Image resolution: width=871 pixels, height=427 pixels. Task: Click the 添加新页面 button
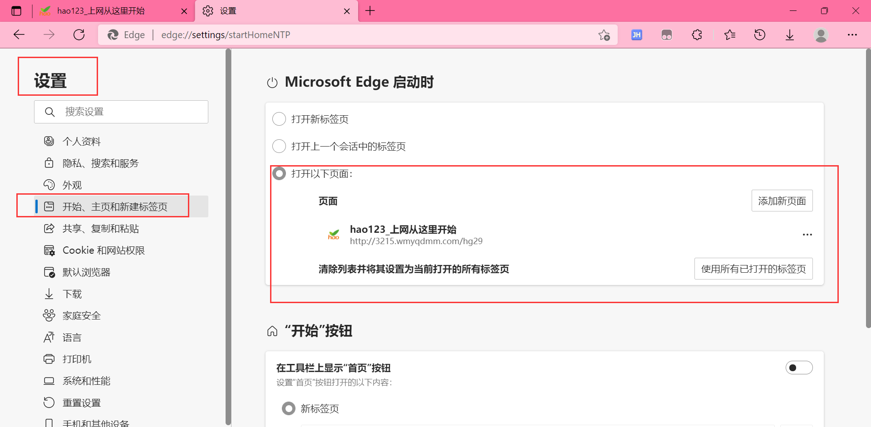click(x=782, y=201)
